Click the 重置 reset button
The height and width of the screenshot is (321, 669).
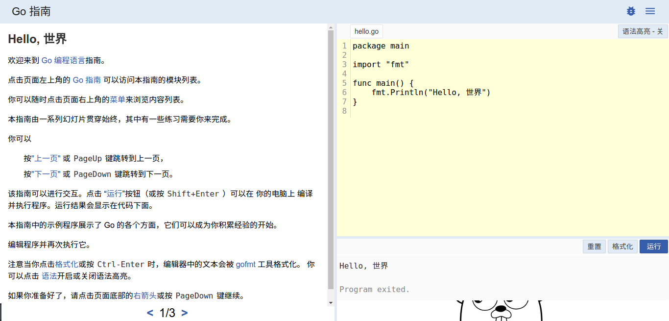point(594,247)
